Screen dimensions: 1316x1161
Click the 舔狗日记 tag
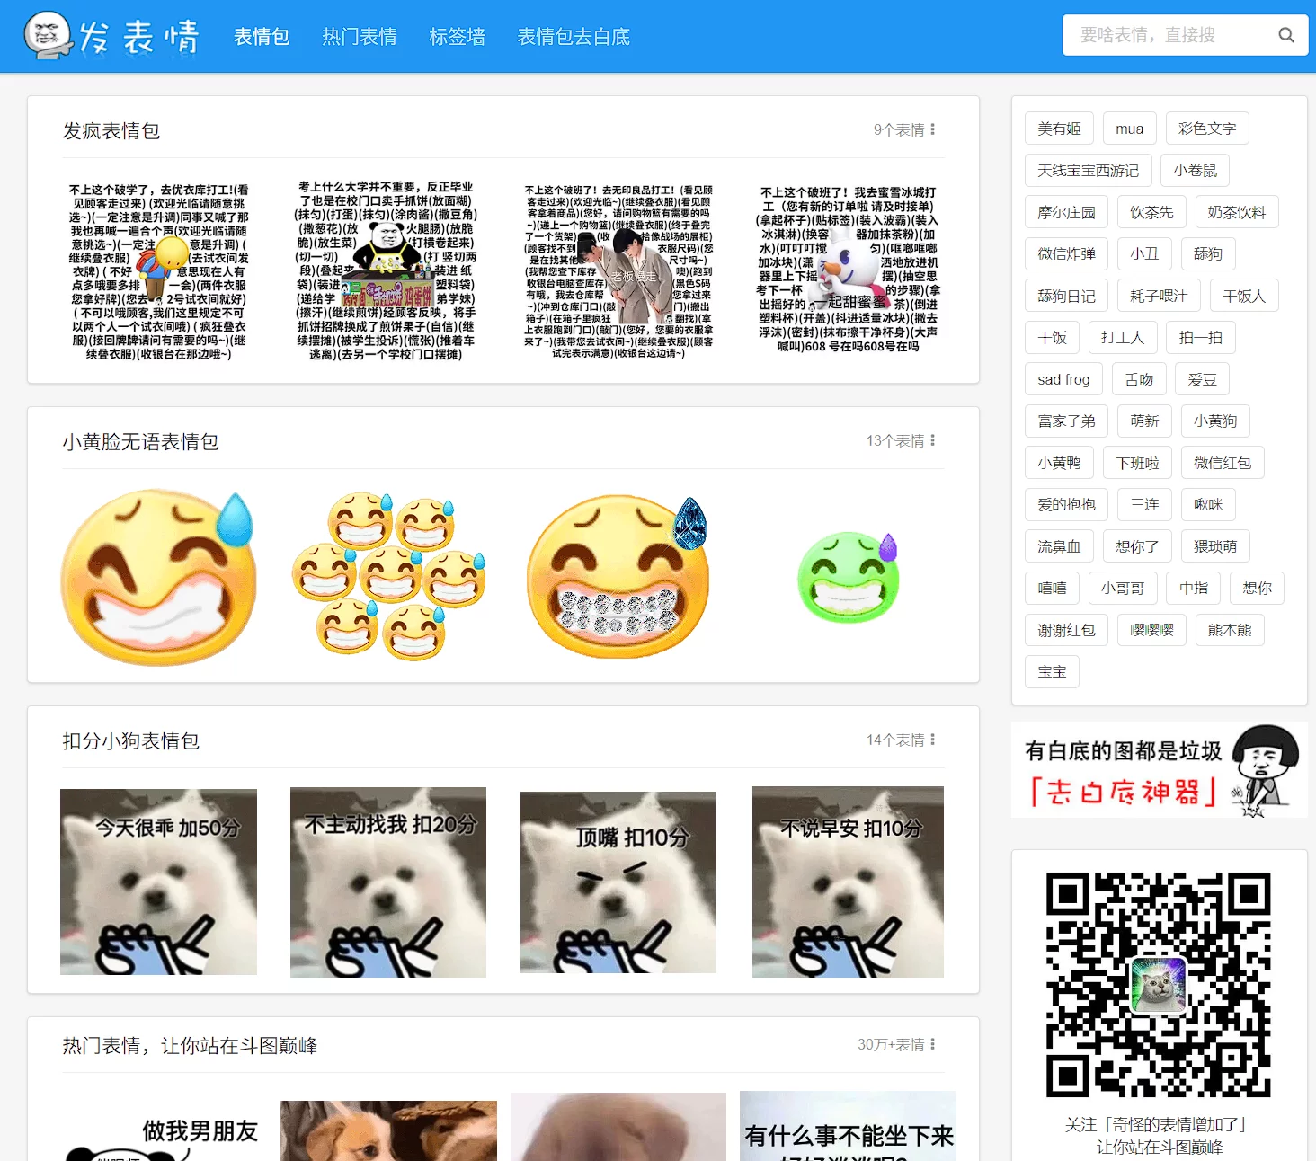point(1066,296)
